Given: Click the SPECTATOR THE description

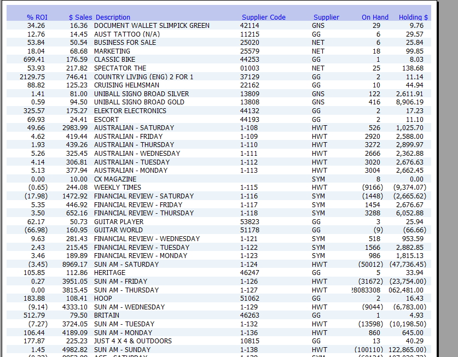Looking at the screenshot, I should click(x=120, y=68).
